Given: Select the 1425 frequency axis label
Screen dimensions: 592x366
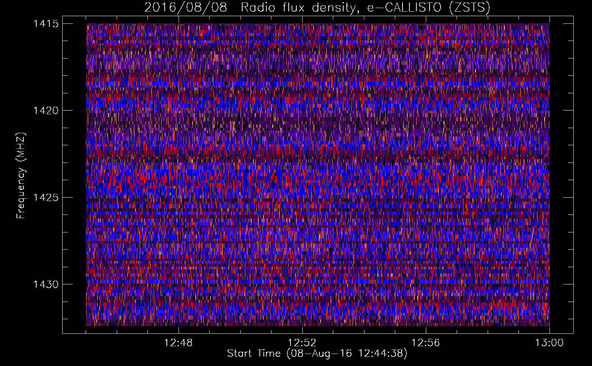Looking at the screenshot, I should click(46, 198).
